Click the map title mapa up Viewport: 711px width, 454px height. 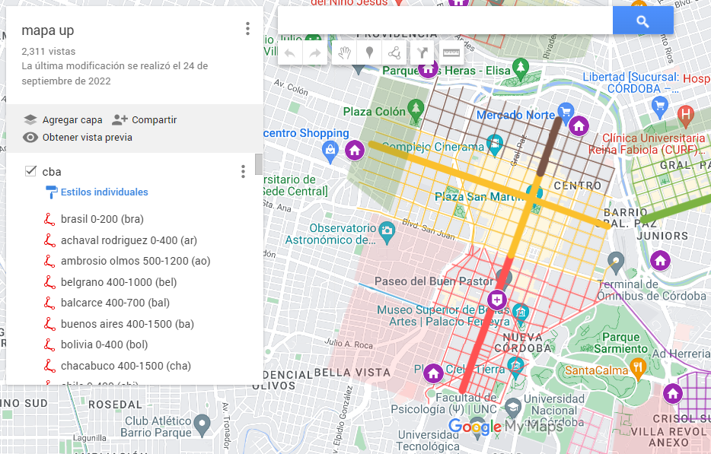pos(48,31)
